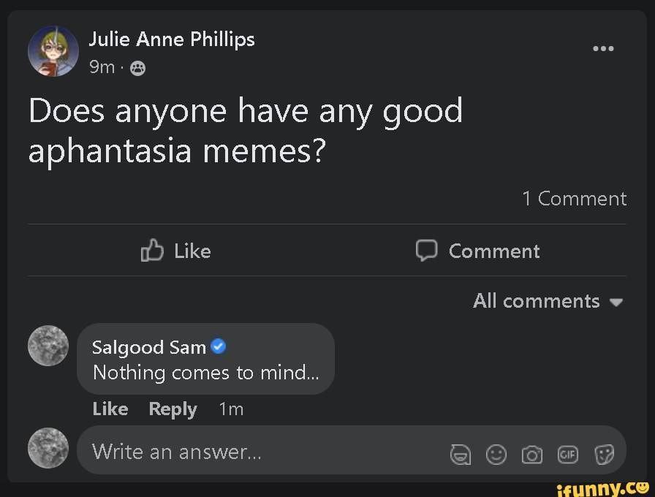Click Julie Anne Phillips' profile picture
The width and height of the screenshot is (655, 497).
[x=53, y=52]
